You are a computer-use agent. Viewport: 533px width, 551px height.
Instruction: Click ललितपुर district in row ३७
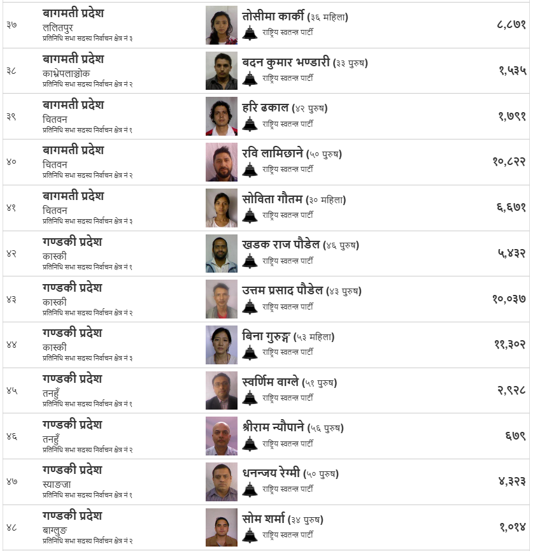[57, 28]
